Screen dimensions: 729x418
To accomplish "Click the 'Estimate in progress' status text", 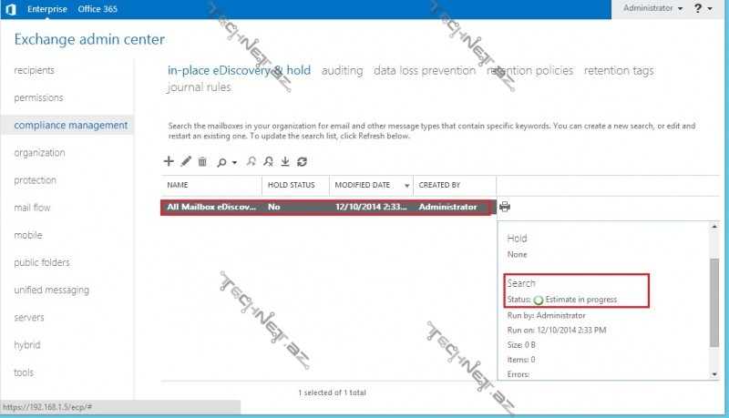I will pos(581,300).
